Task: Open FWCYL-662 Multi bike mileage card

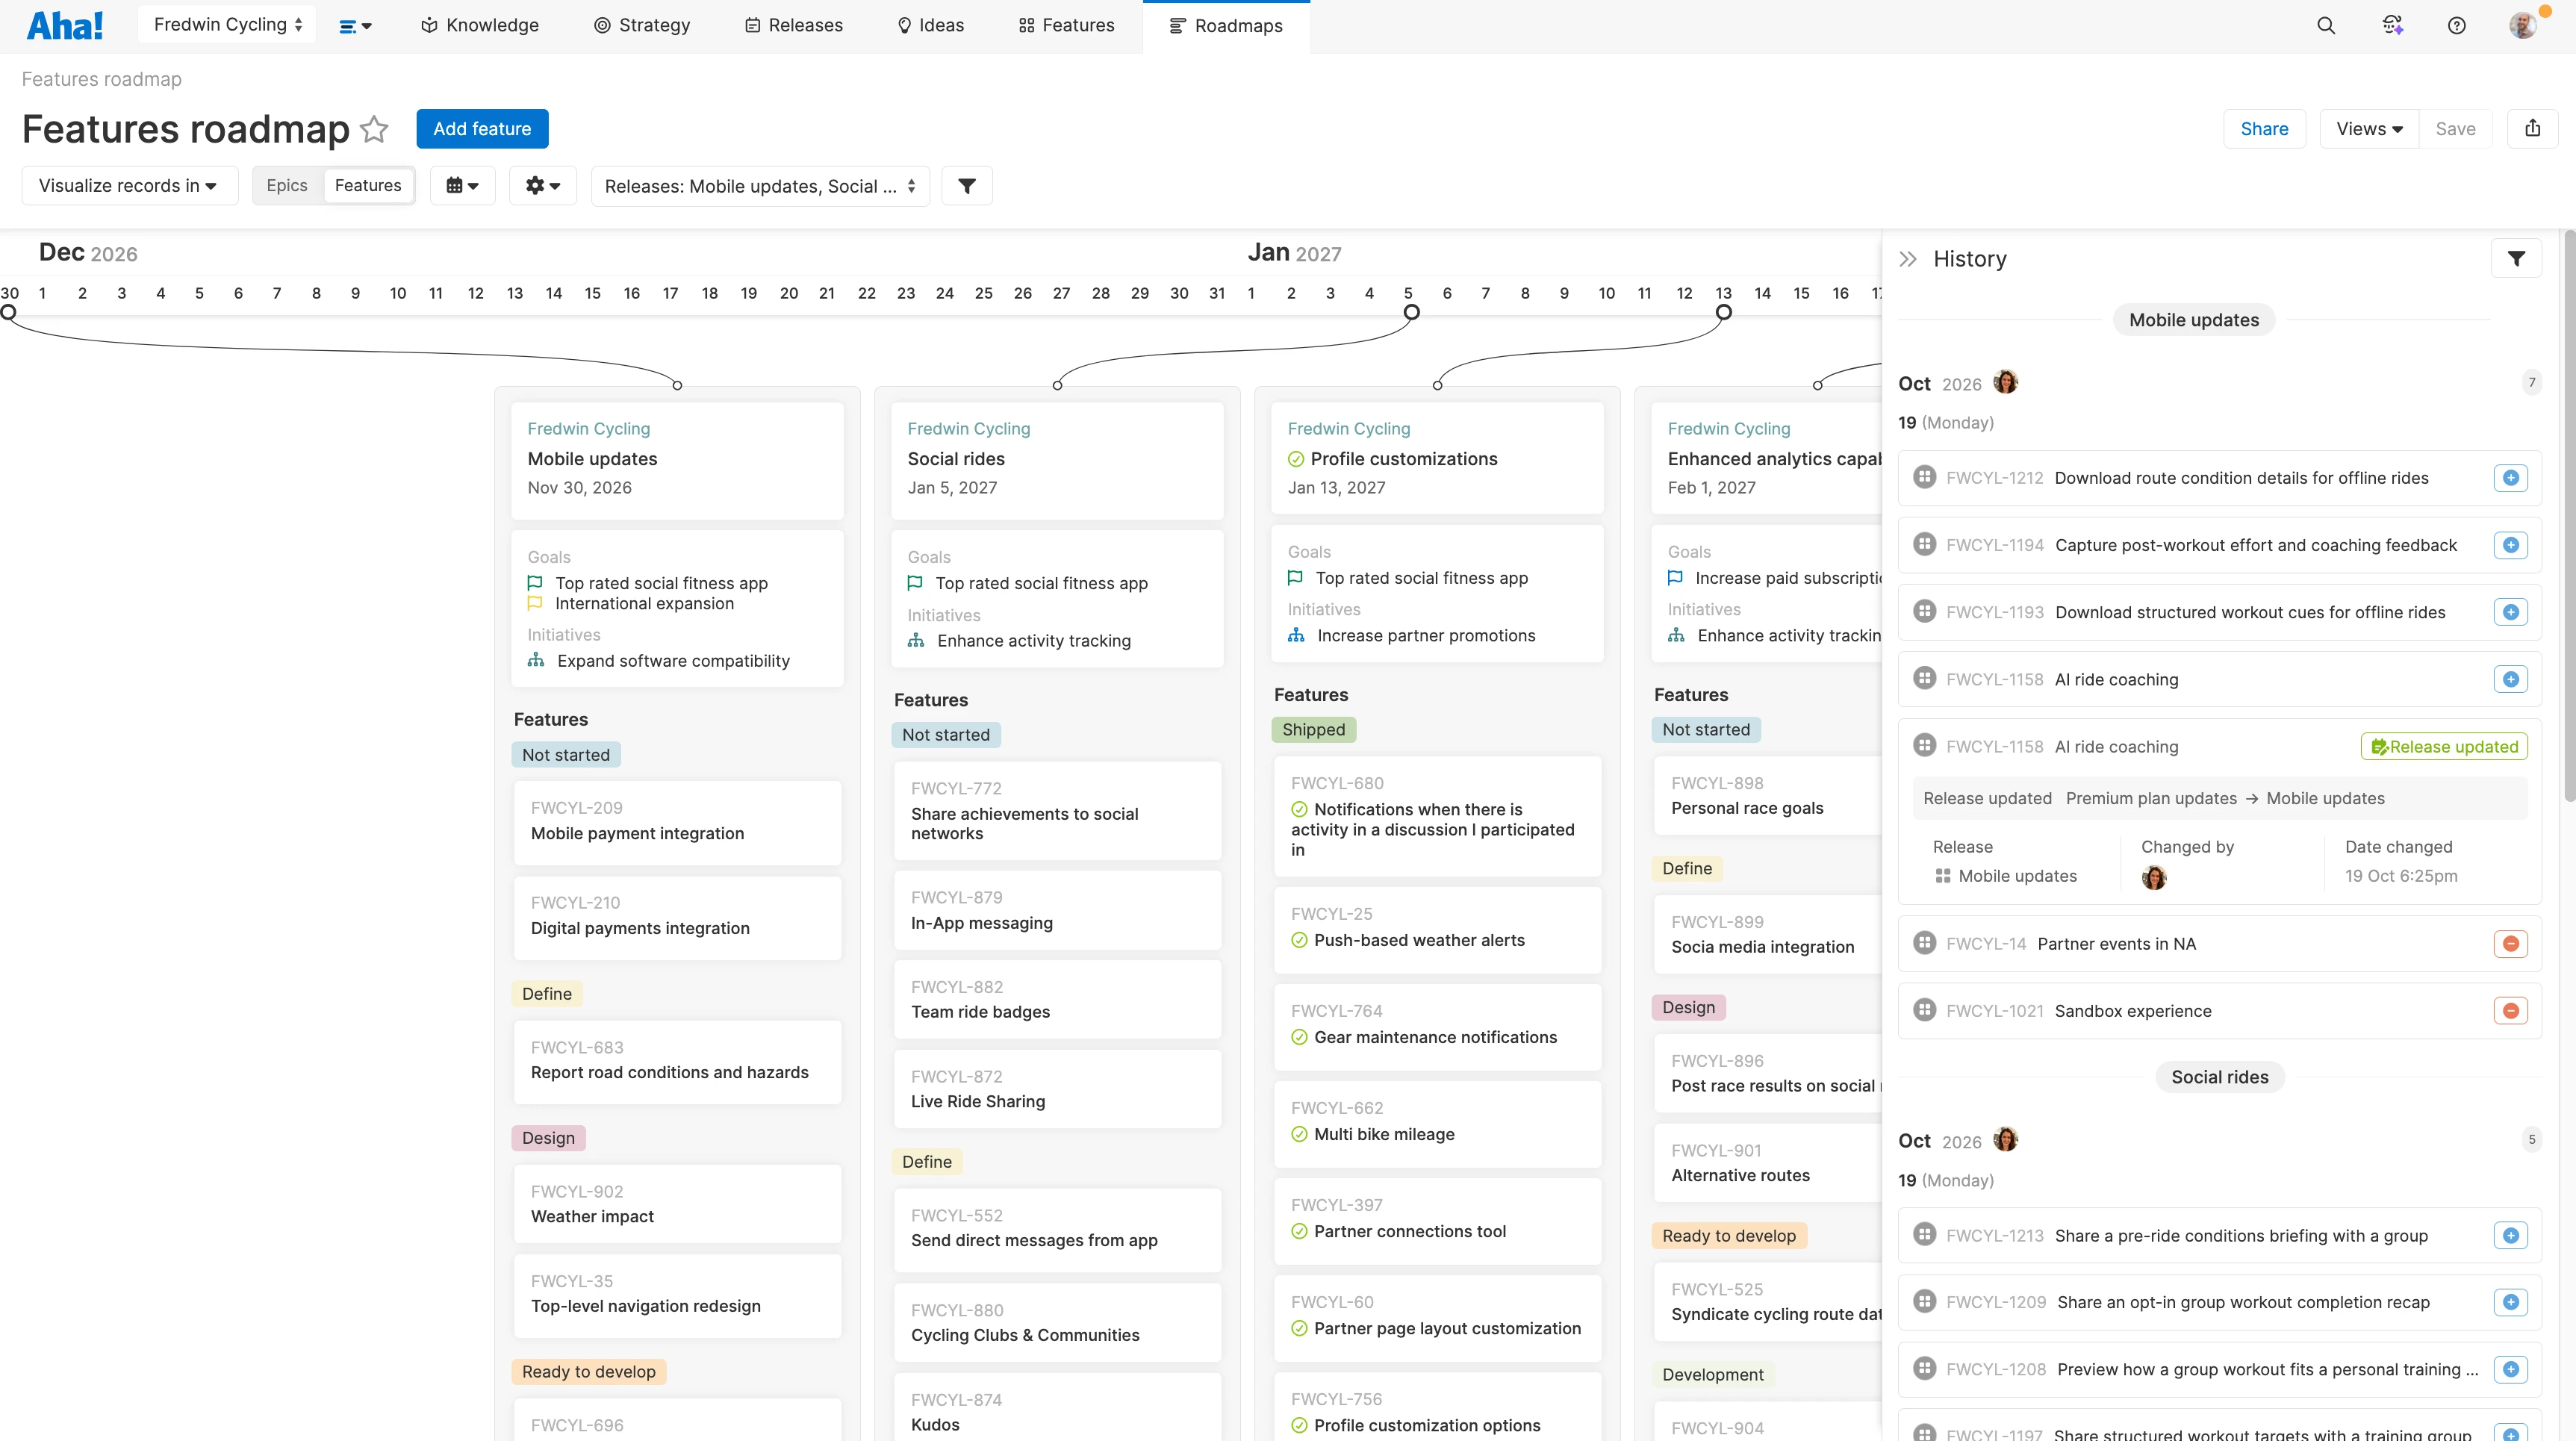Action: pyautogui.click(x=1437, y=1122)
